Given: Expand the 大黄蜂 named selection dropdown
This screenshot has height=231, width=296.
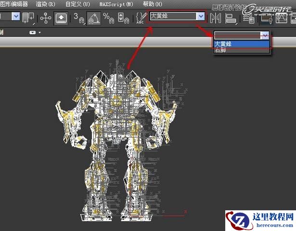Looking at the screenshot, I should click(200, 16).
